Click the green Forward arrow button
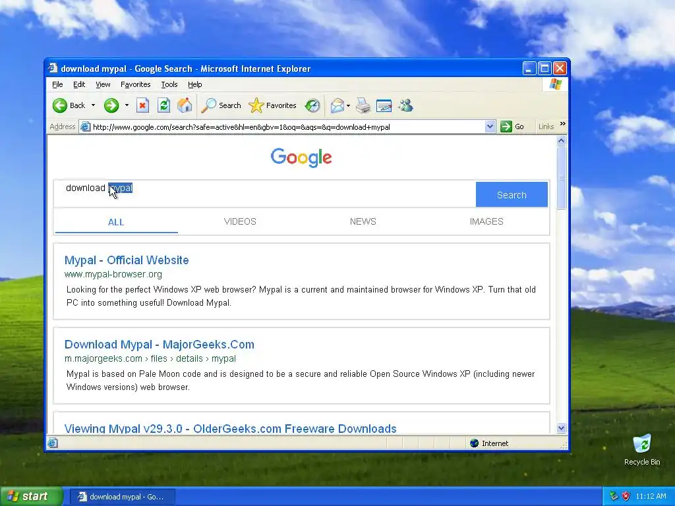This screenshot has height=506, width=675. point(111,105)
